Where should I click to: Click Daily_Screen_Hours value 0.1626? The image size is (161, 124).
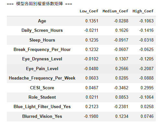pyautogui.click(x=122, y=30)
